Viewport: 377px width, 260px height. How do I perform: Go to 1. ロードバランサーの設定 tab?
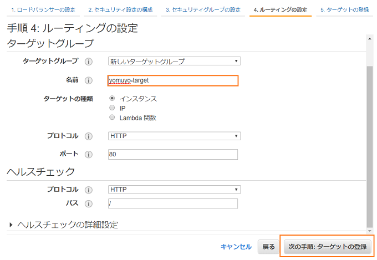[43, 10]
